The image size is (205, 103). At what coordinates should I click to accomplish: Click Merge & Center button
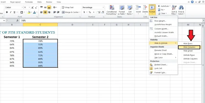coord(70,12)
